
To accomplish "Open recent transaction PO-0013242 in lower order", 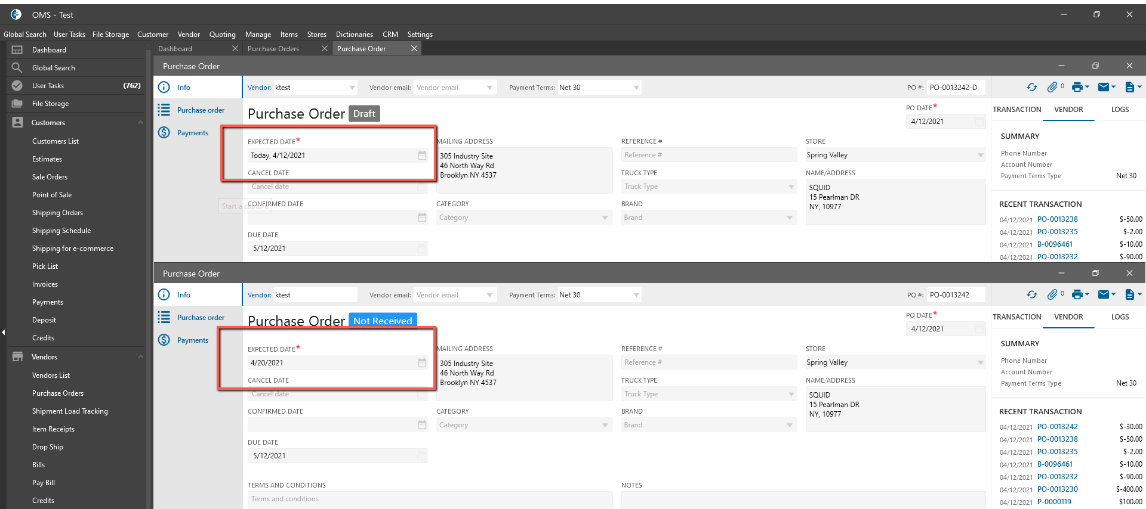I will click(1057, 427).
